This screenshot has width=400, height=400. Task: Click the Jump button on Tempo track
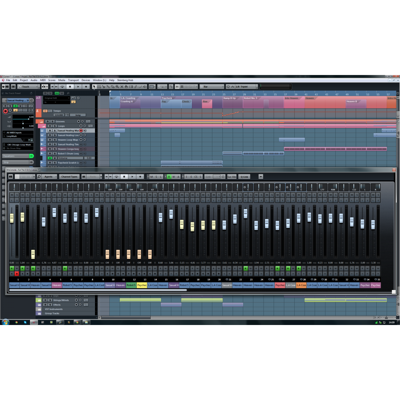pos(78,115)
